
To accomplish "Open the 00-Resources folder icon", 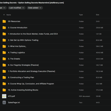I will (4, 21).
